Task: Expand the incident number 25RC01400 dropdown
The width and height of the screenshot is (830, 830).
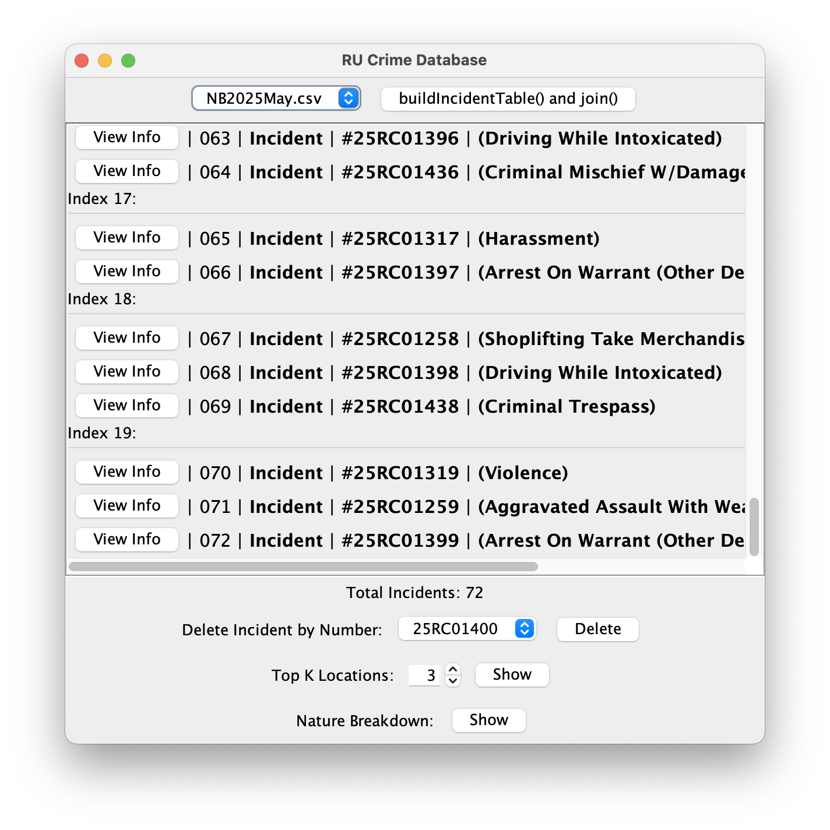Action: pos(467,629)
